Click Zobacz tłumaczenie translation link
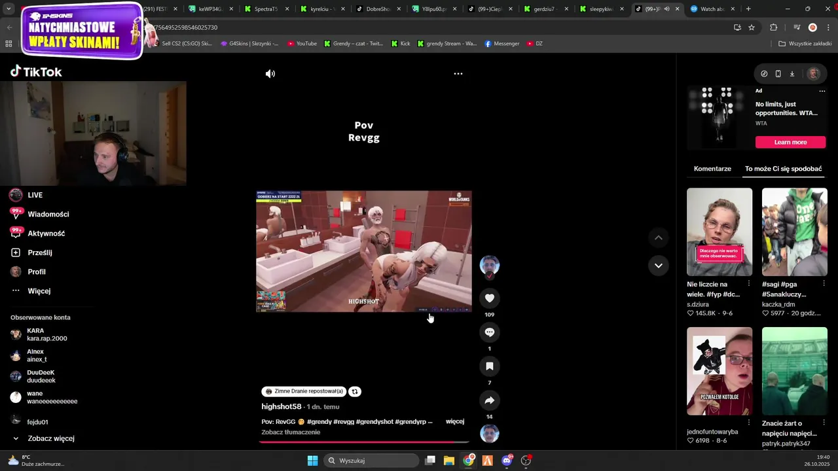 click(291, 432)
